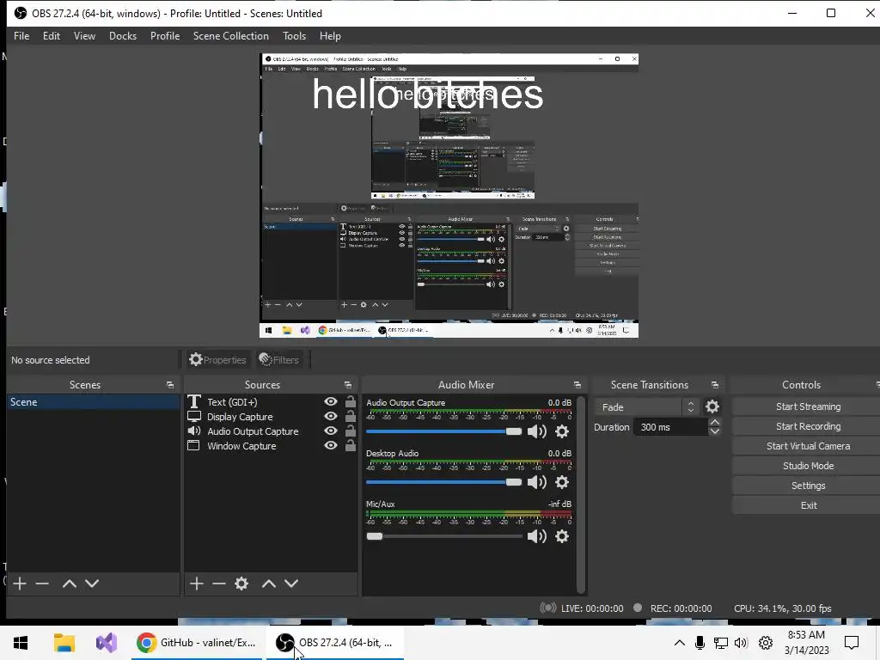Adjust Mic/Aux volume slider
Viewport: 880px width, 660px height.
point(444,536)
